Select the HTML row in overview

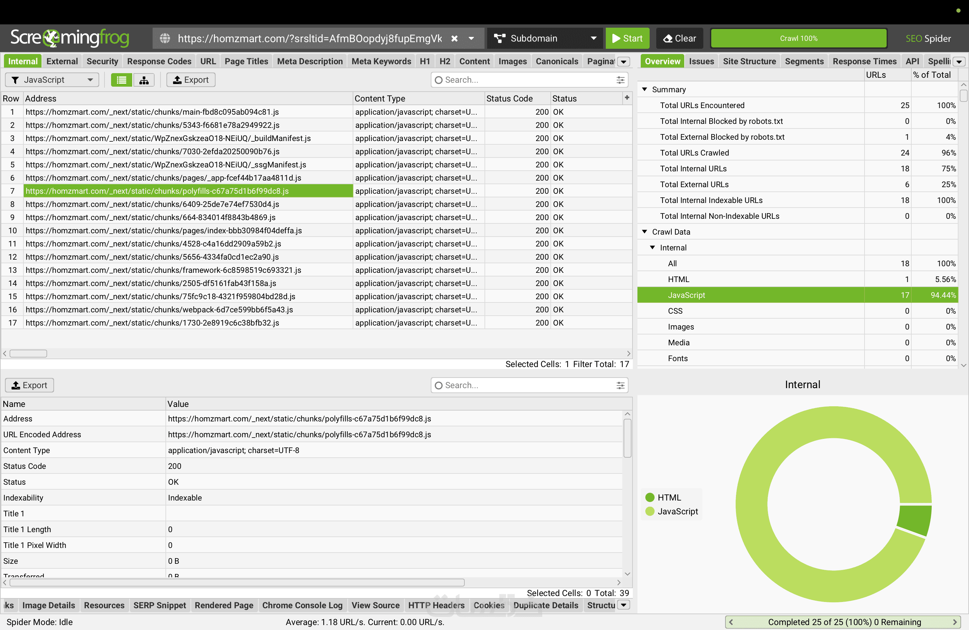[x=678, y=279]
